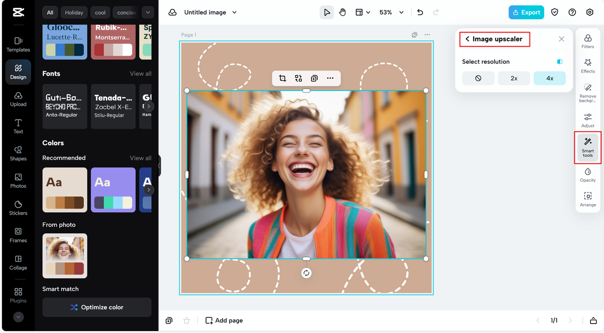Open the Untitled image name dropdown
The image size is (604, 333).
tap(210, 12)
